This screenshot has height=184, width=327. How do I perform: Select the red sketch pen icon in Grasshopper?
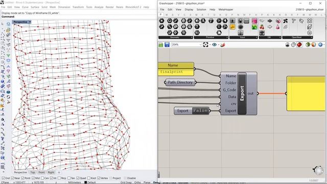223,44
